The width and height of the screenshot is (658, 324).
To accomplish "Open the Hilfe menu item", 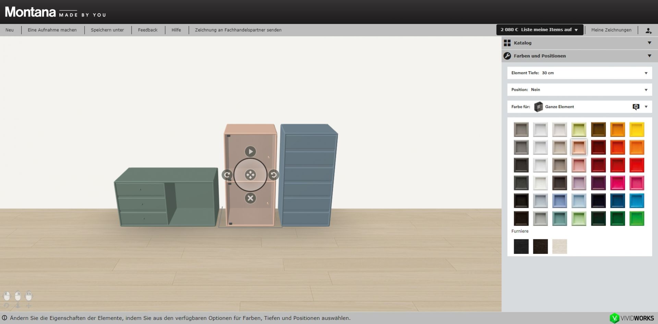I will (176, 30).
